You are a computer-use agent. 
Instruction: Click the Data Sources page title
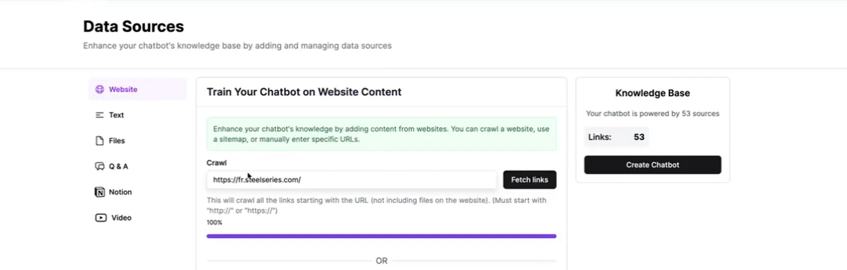click(133, 26)
